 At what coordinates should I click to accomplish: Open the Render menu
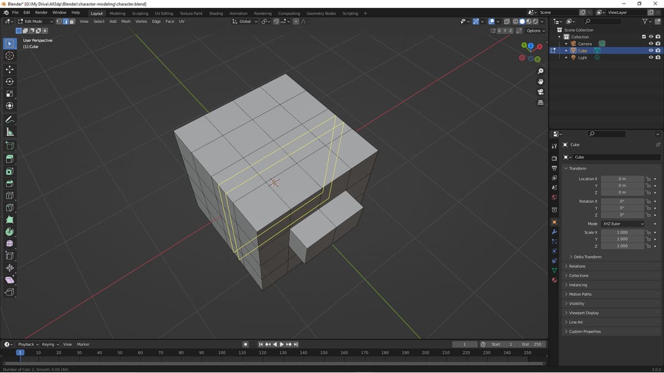coord(41,12)
